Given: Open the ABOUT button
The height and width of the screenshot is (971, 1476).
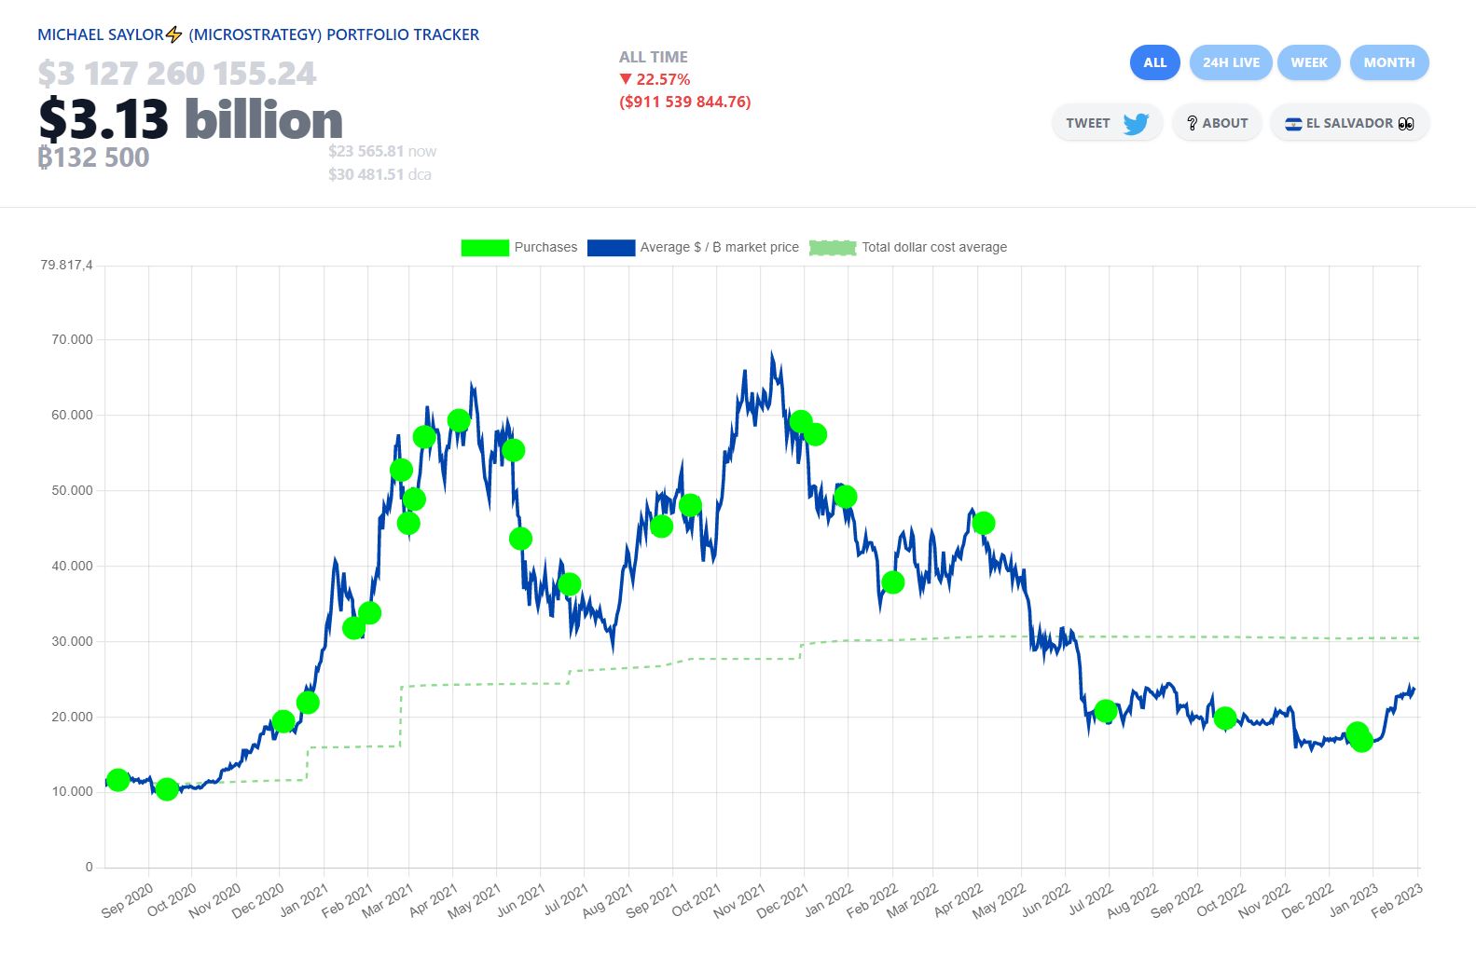Looking at the screenshot, I should (1217, 123).
